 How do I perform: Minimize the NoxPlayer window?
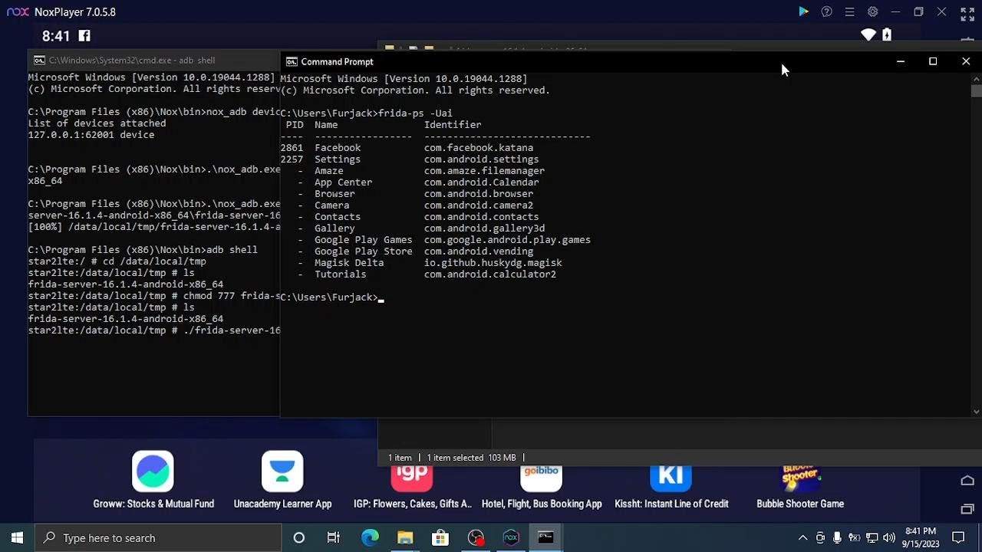coord(895,11)
